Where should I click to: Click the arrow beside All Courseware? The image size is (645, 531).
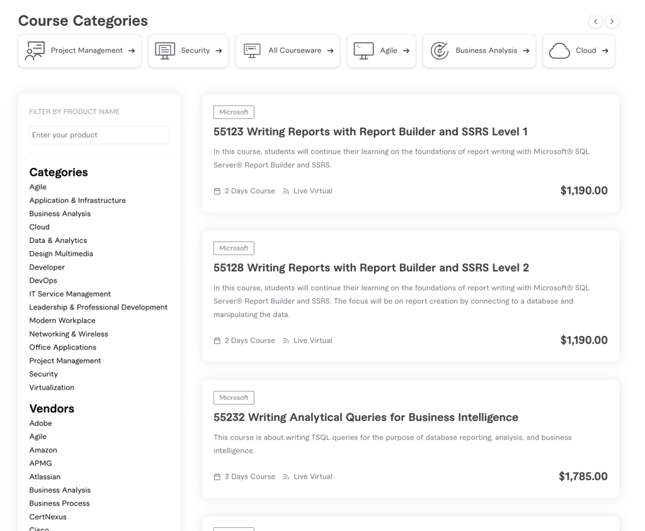coord(330,50)
